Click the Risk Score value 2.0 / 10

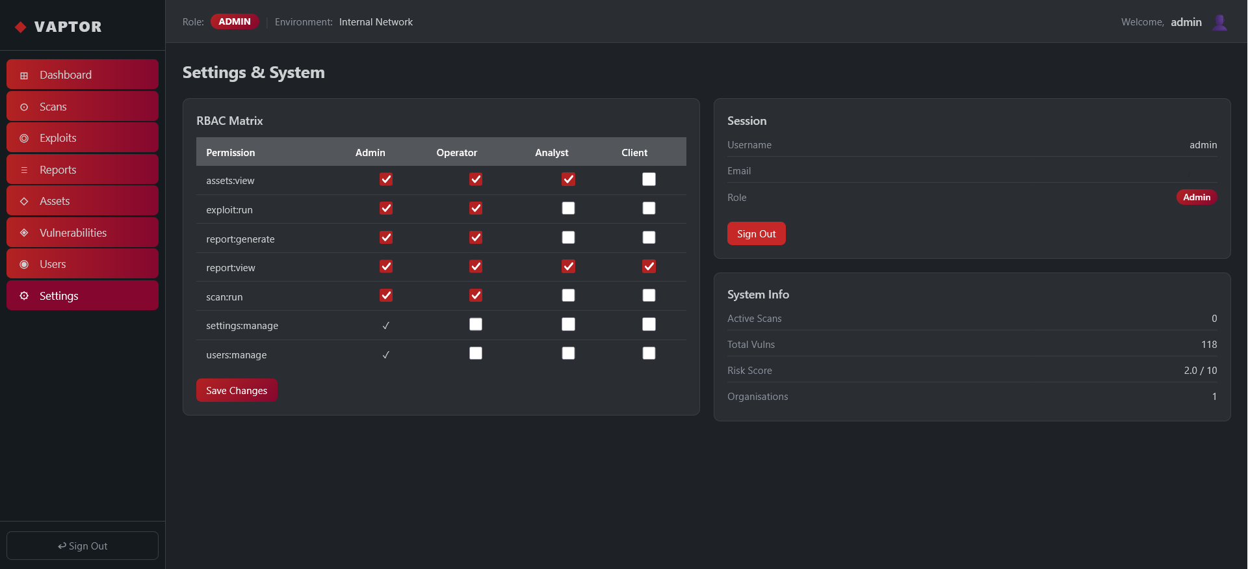click(x=1200, y=370)
